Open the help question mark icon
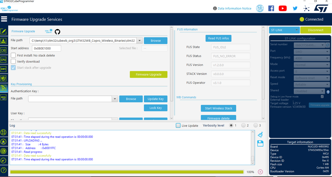This screenshot has width=332, height=177. coord(3,170)
